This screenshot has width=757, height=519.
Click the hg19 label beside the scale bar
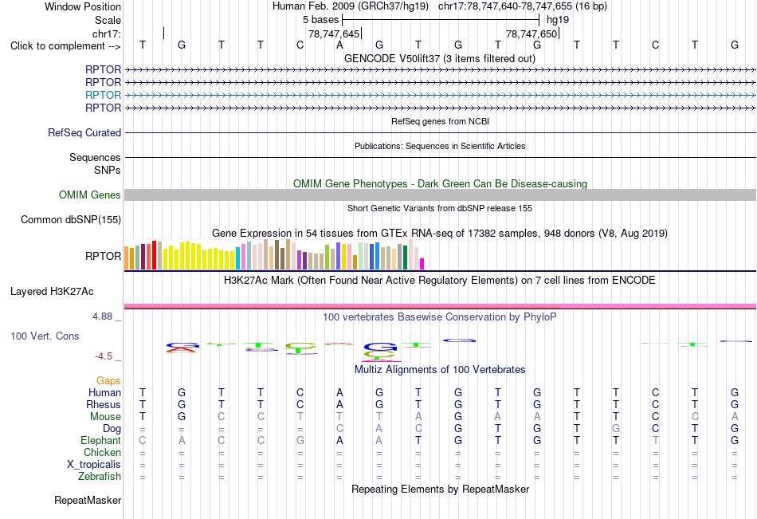[x=558, y=20]
